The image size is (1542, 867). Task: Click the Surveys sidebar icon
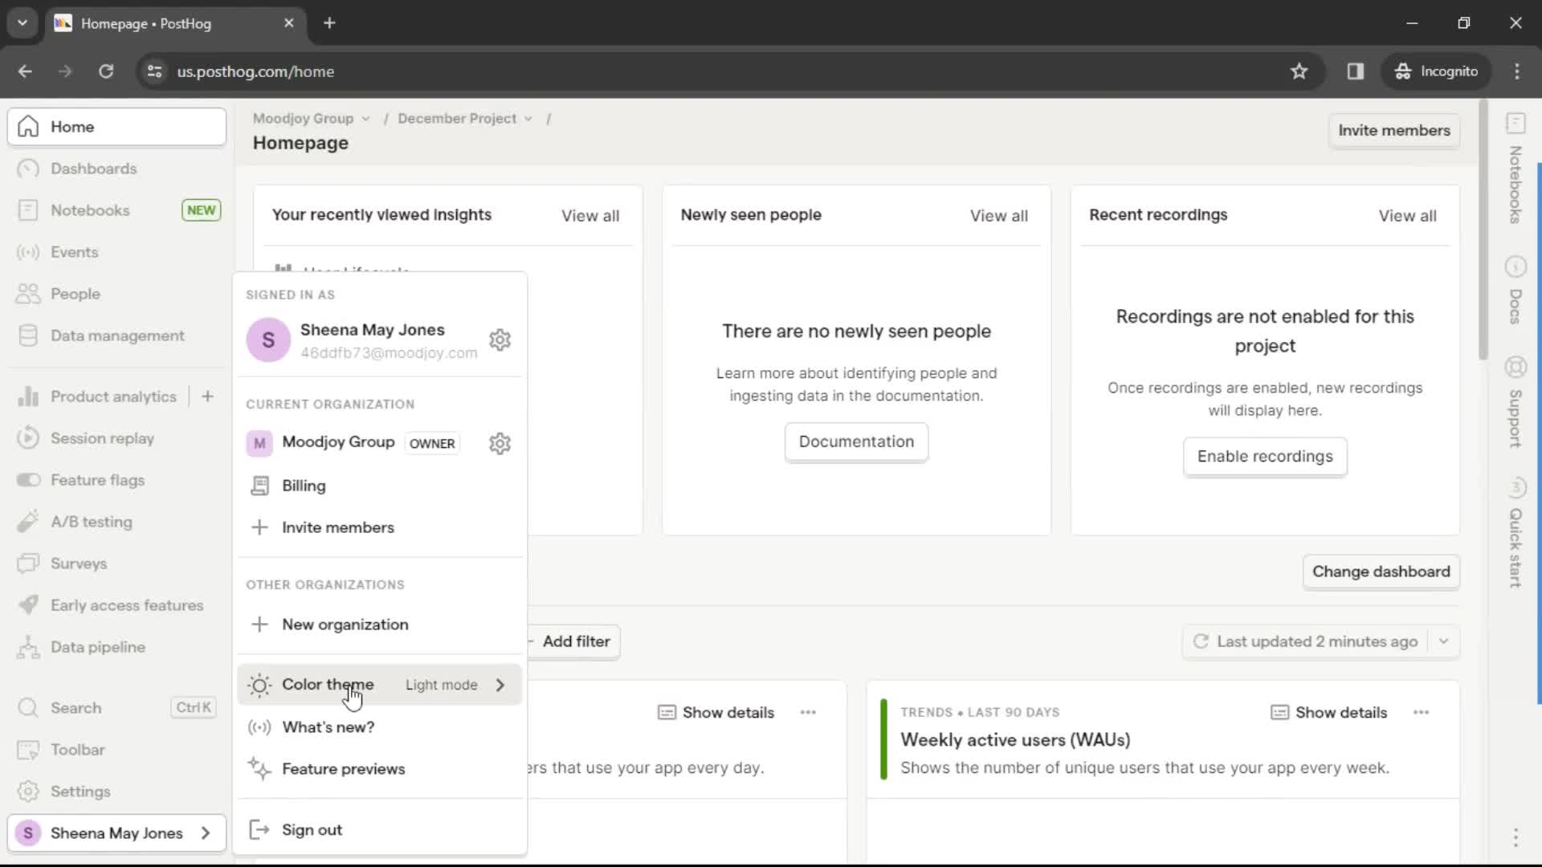point(29,564)
